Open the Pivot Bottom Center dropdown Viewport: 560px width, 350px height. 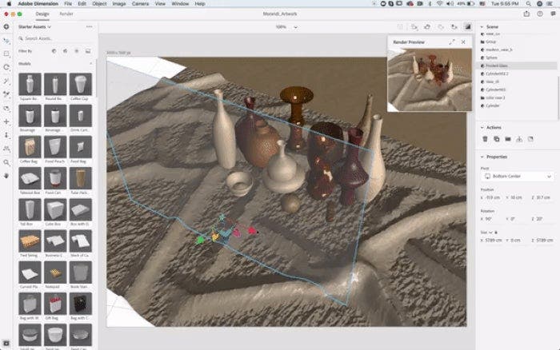(518, 176)
